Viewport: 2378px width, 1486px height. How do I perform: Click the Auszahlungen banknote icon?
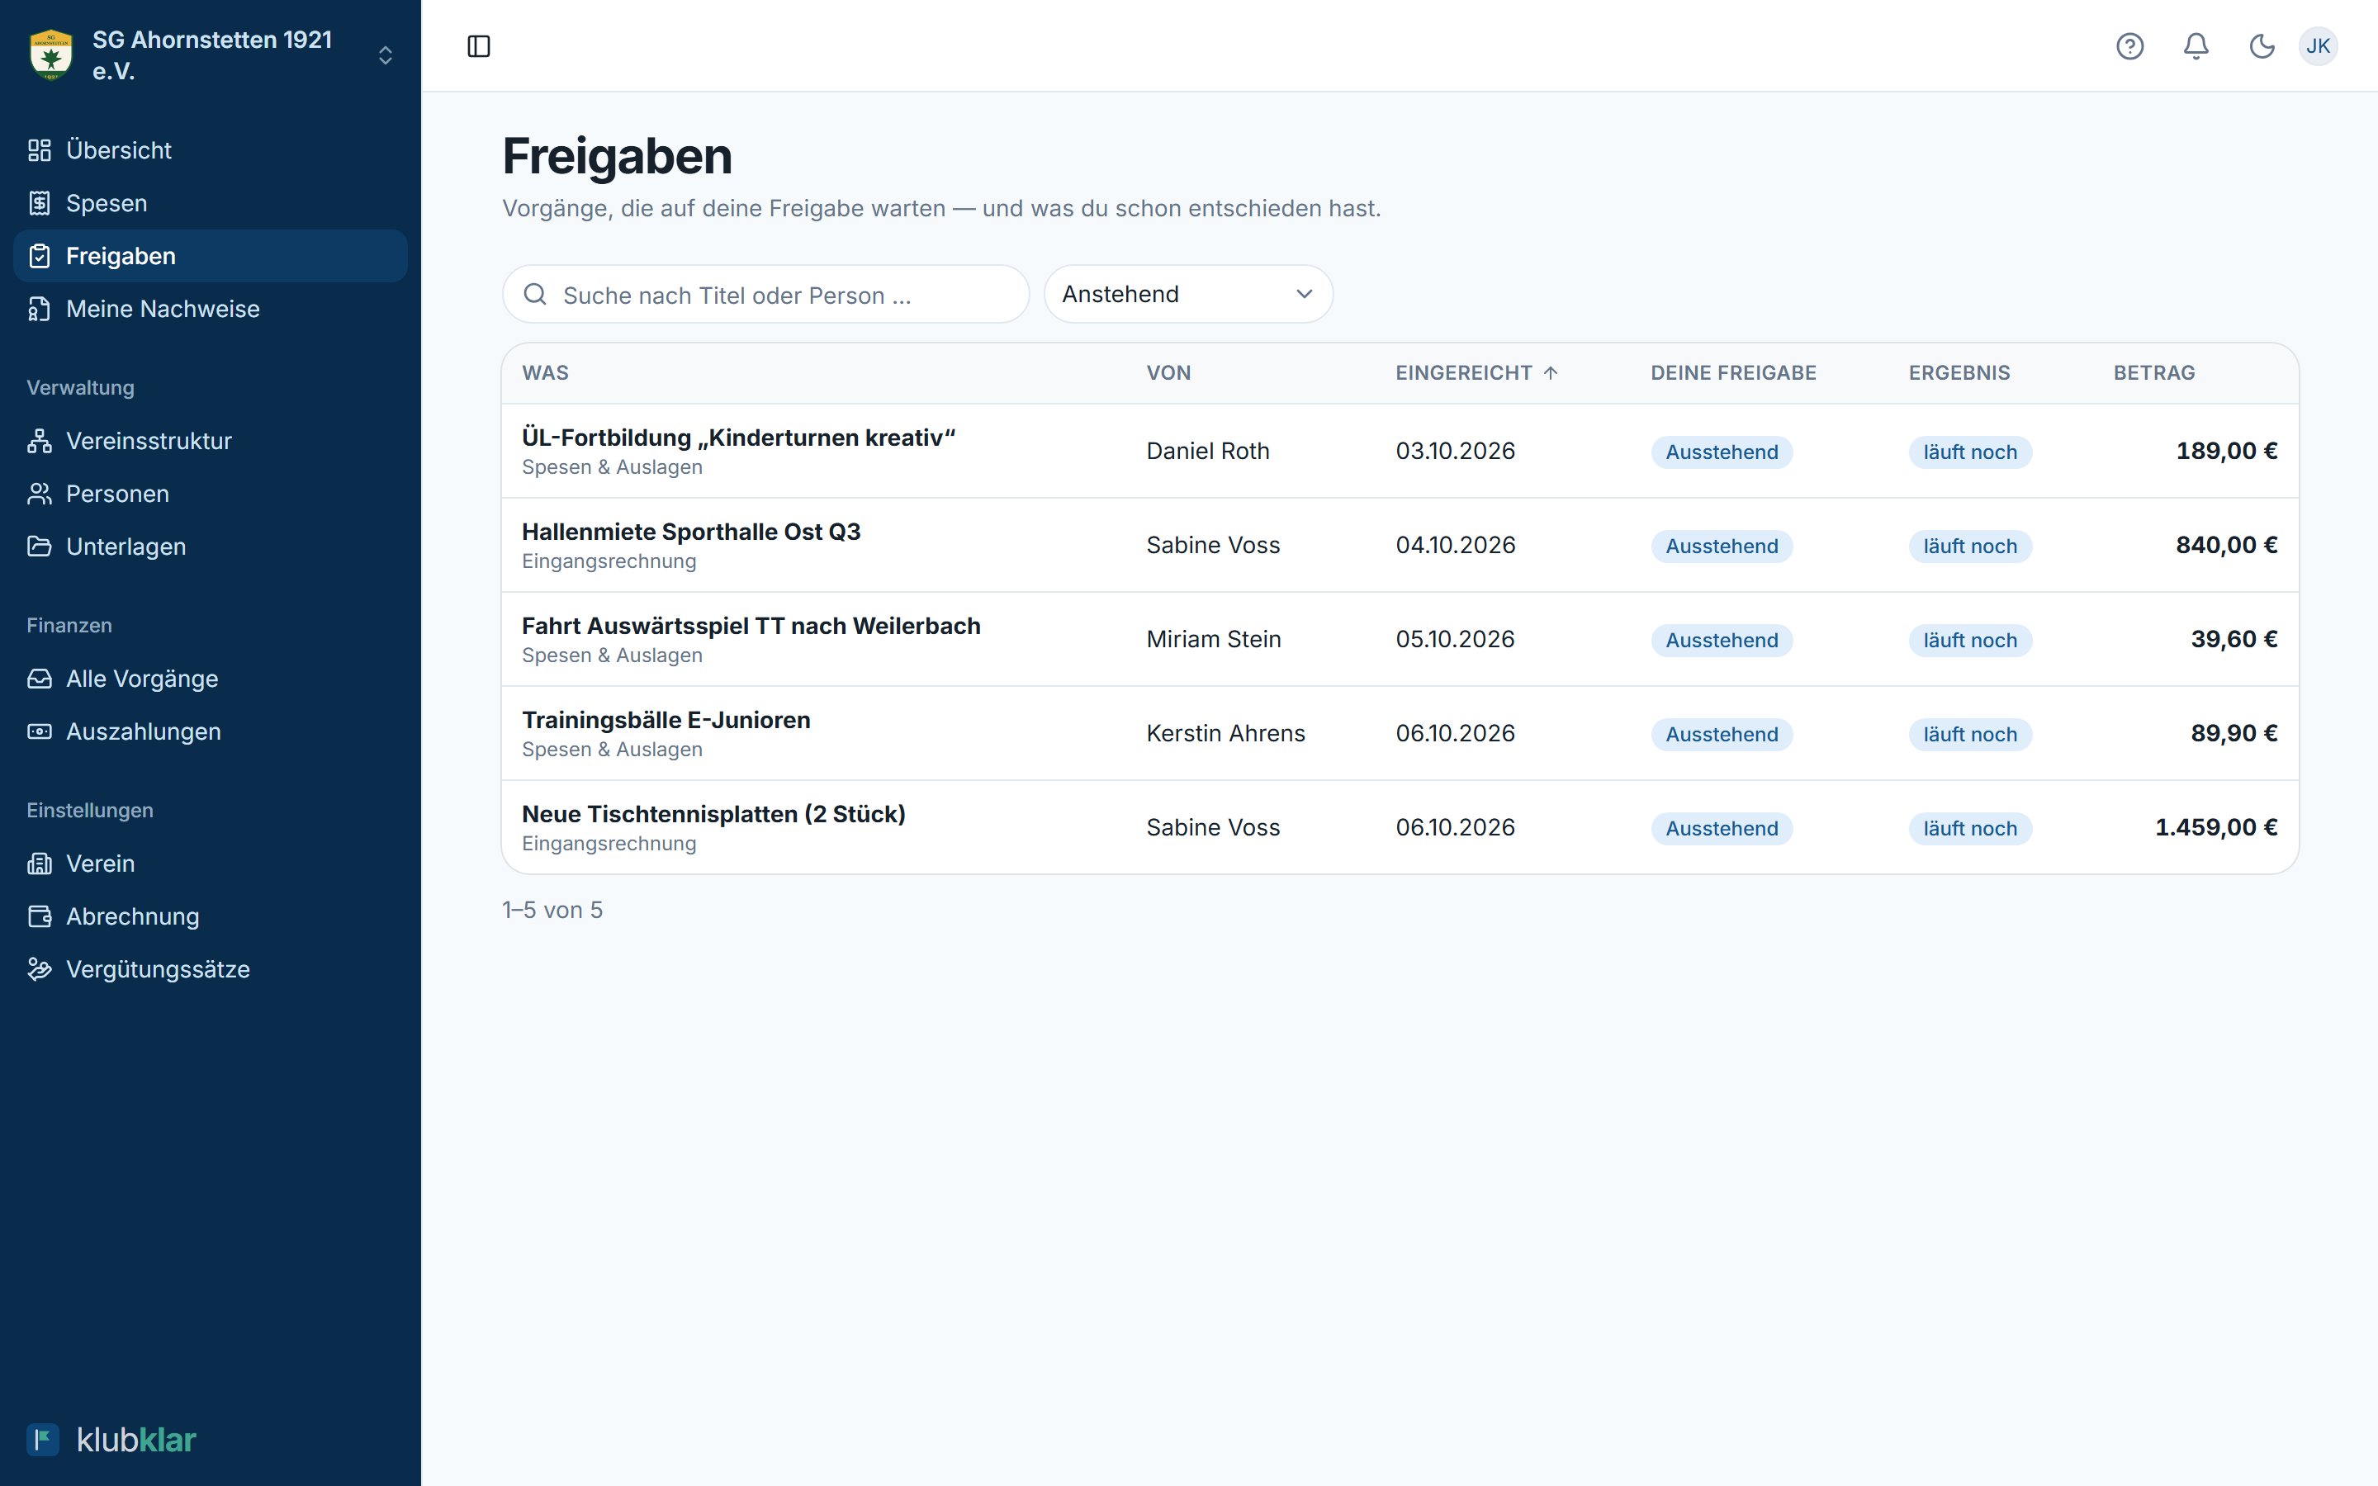coord(40,732)
